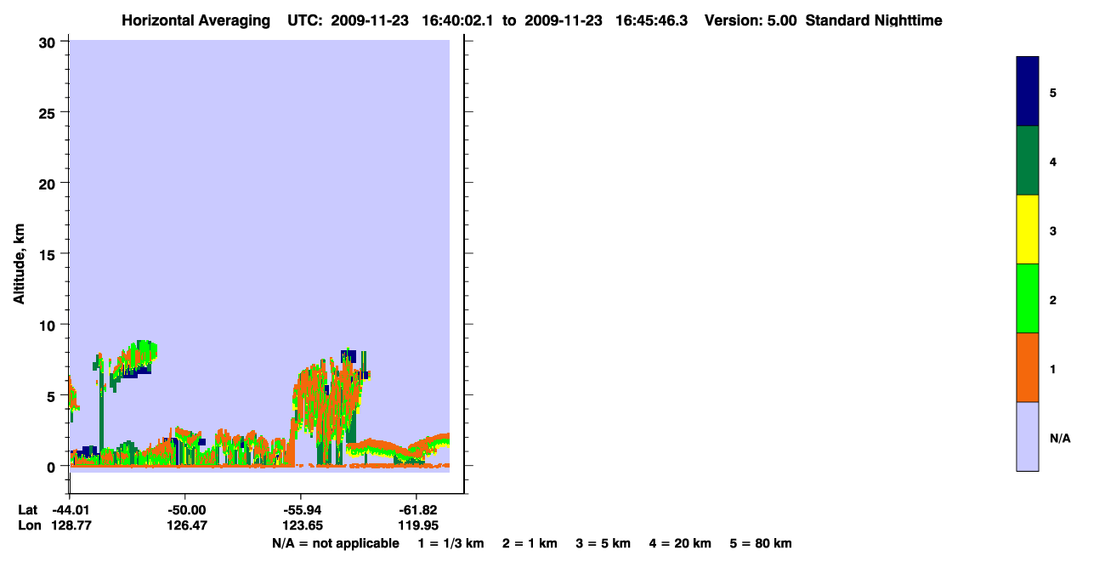
Task: Click the dark blue color bar segment labeled 5
Action: coord(1028,92)
